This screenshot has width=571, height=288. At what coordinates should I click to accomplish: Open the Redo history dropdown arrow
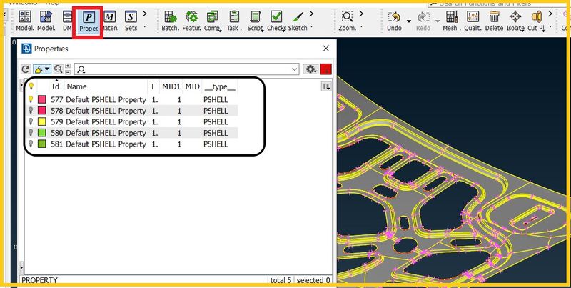click(438, 21)
